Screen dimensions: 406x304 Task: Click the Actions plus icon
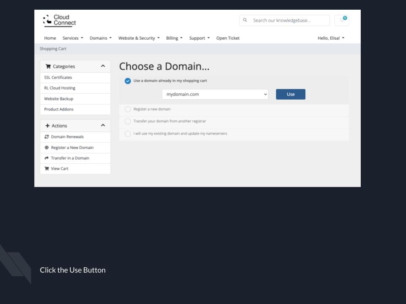click(47, 126)
